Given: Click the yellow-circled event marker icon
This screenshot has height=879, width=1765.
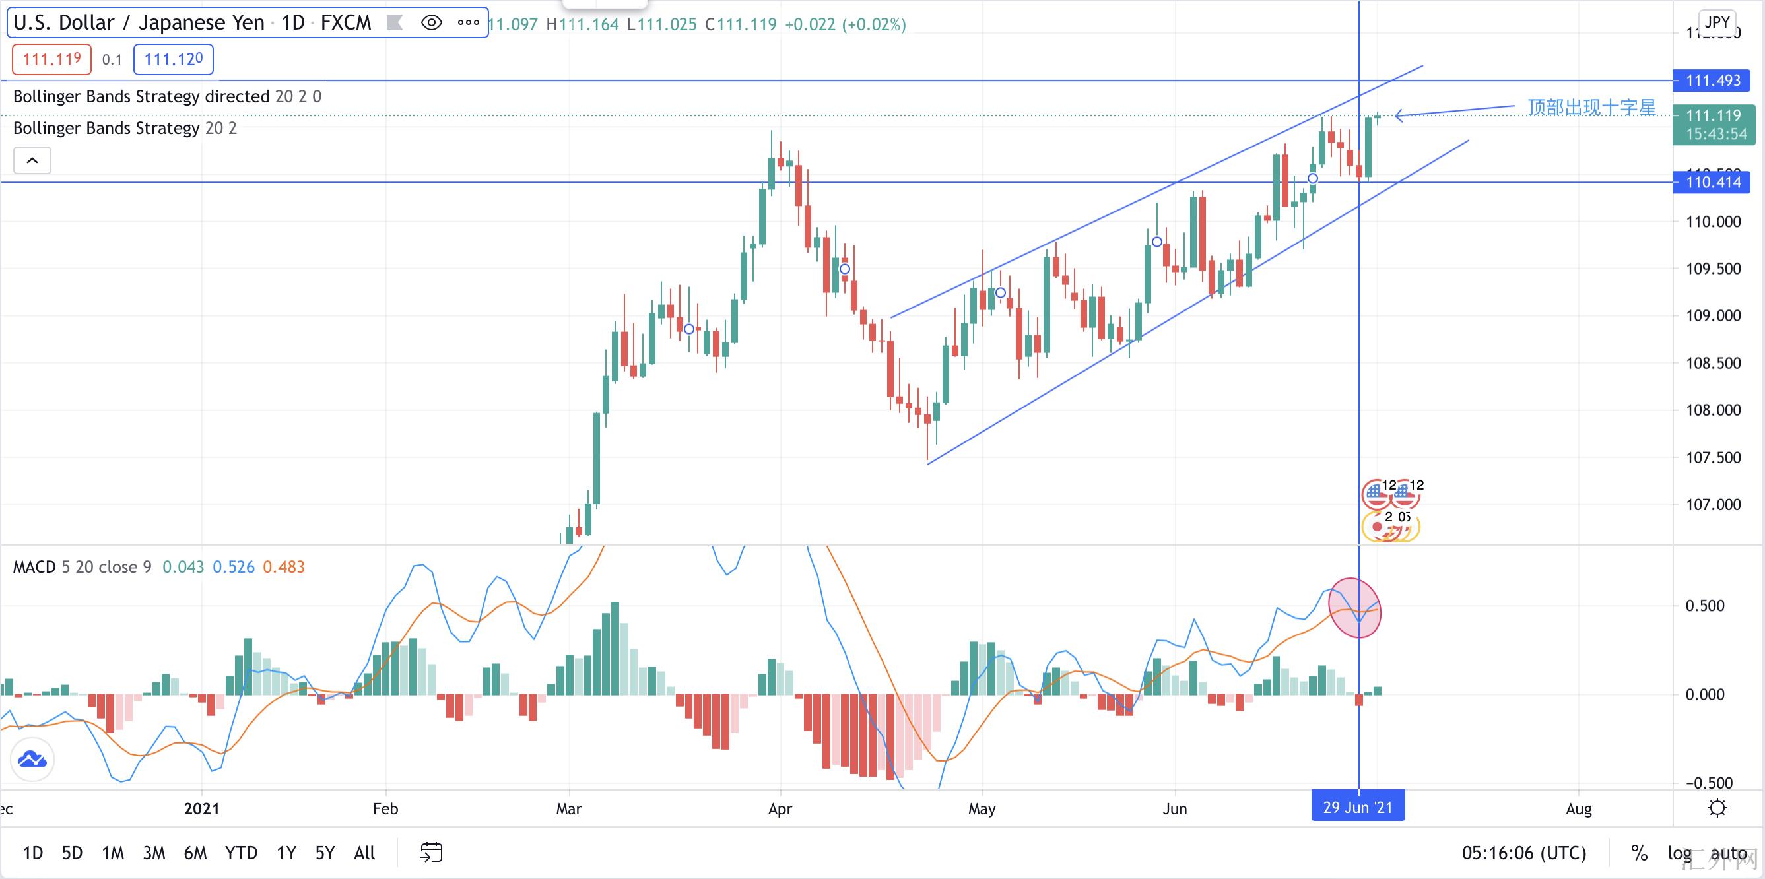Looking at the screenshot, I should [x=1377, y=526].
